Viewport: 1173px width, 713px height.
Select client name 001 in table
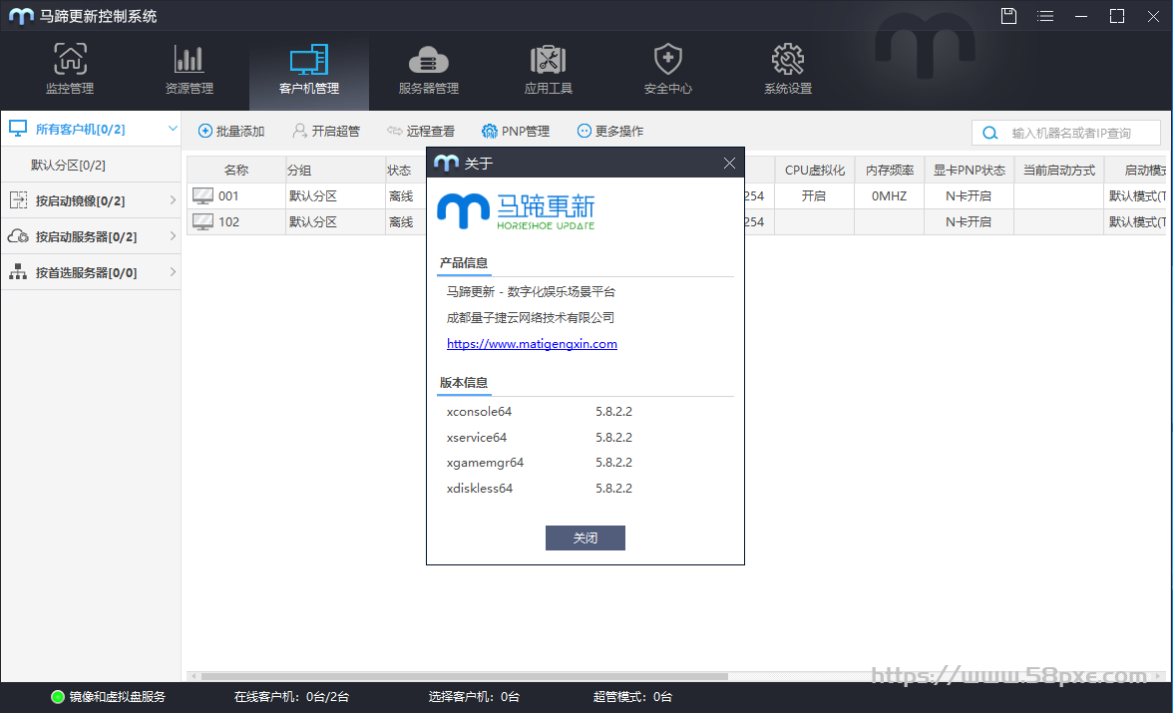pyautogui.click(x=228, y=196)
